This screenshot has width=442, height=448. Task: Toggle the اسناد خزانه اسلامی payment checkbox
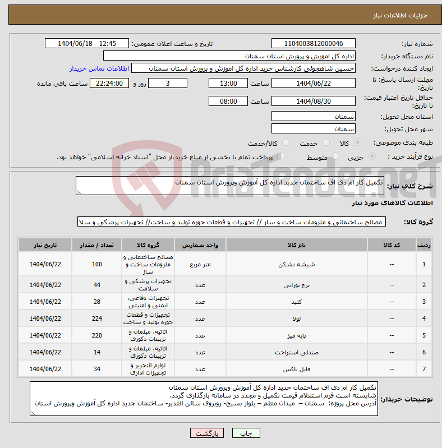(281, 156)
